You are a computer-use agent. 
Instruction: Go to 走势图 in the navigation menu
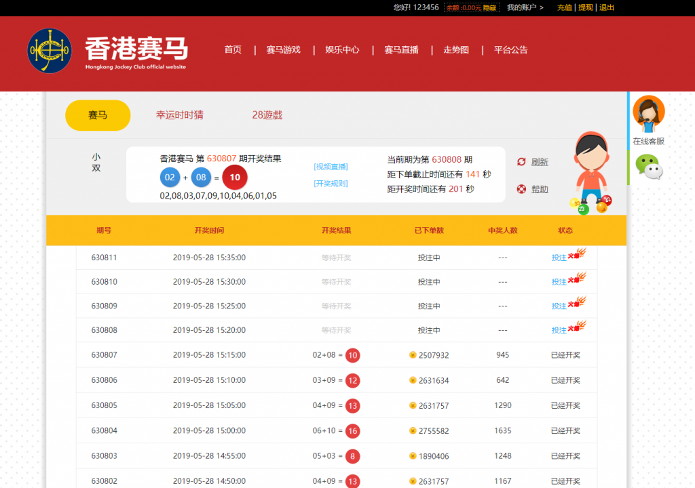pyautogui.click(x=456, y=49)
